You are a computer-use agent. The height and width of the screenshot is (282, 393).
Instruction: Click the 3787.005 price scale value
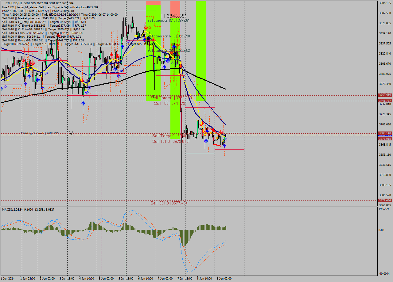[385, 74]
